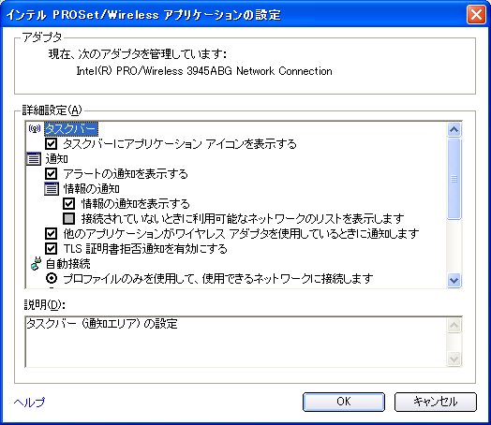The image size is (491, 425).
Task: Uncheck タスクバーにアプリケーション アイコンを表示する checkbox
Action: (x=51, y=144)
